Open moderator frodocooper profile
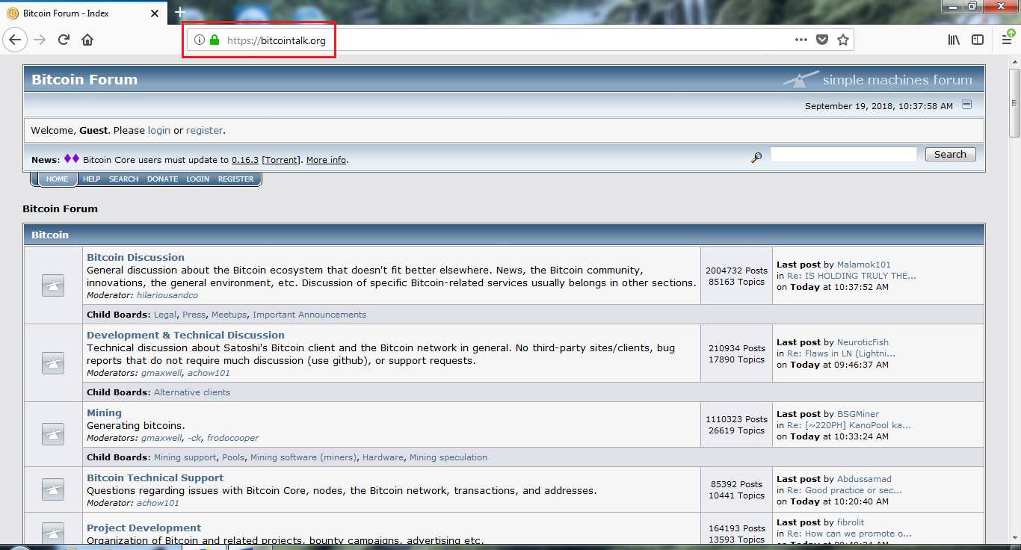 233,438
